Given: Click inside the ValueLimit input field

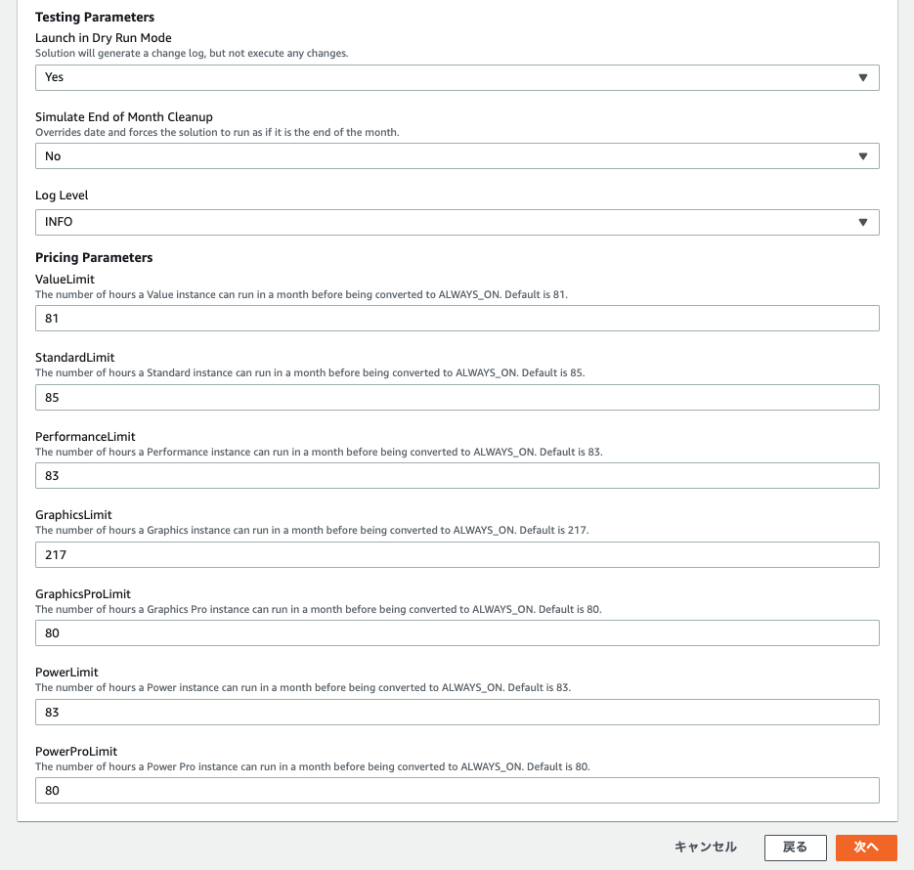Looking at the screenshot, I should (457, 318).
